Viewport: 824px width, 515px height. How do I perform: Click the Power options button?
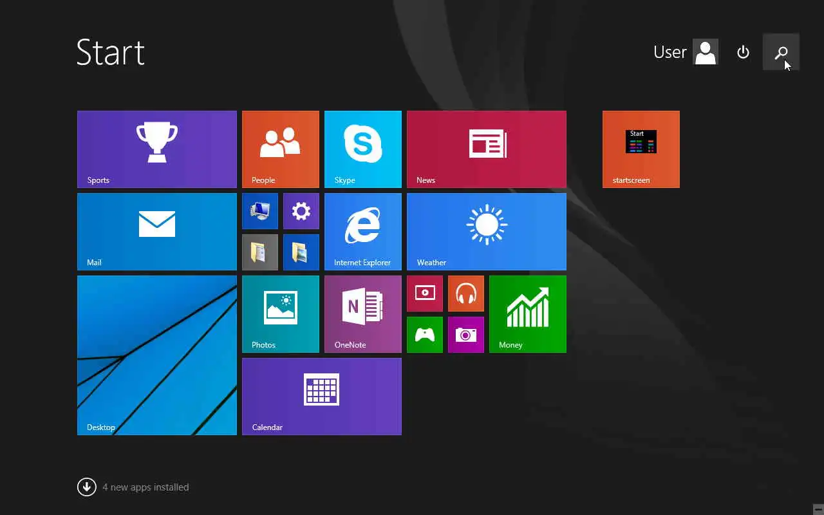click(x=744, y=52)
